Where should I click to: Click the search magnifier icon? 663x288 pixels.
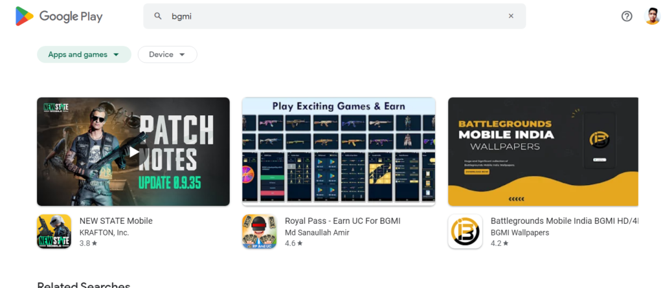tap(158, 16)
